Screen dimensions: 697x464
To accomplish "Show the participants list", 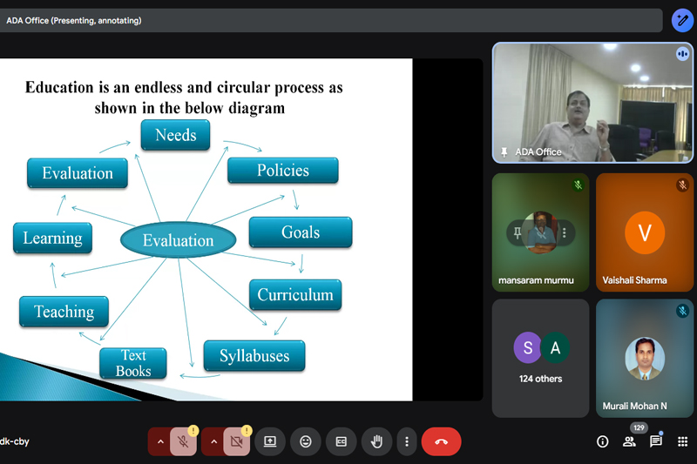I will point(629,441).
